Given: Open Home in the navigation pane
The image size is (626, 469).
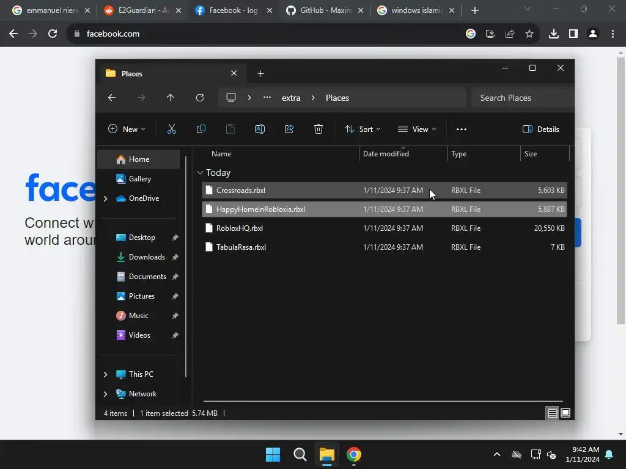Looking at the screenshot, I should pos(139,159).
